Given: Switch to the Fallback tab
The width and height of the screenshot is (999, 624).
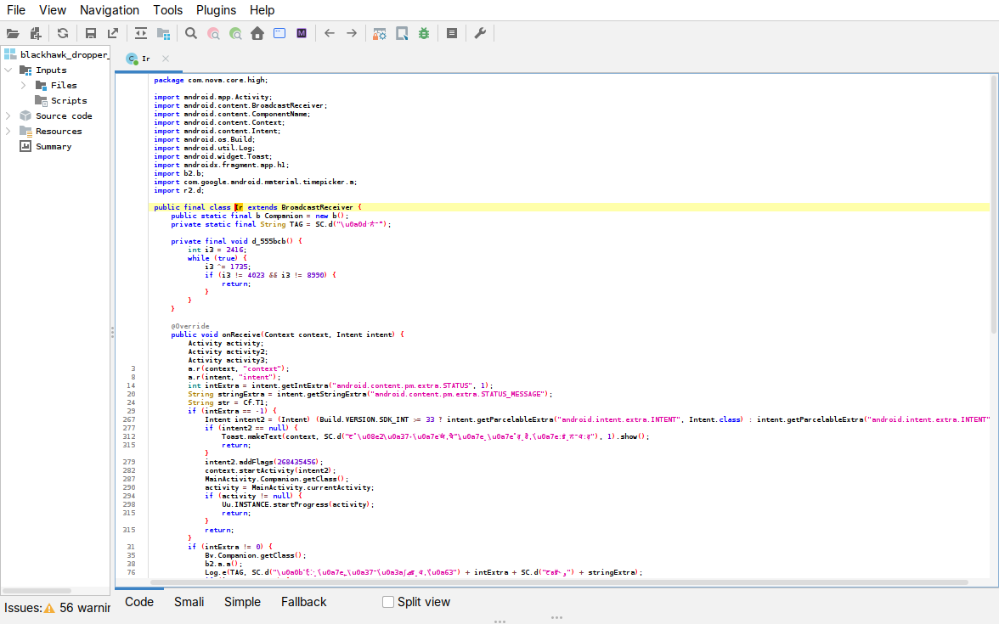Looking at the screenshot, I should pyautogui.click(x=304, y=602).
